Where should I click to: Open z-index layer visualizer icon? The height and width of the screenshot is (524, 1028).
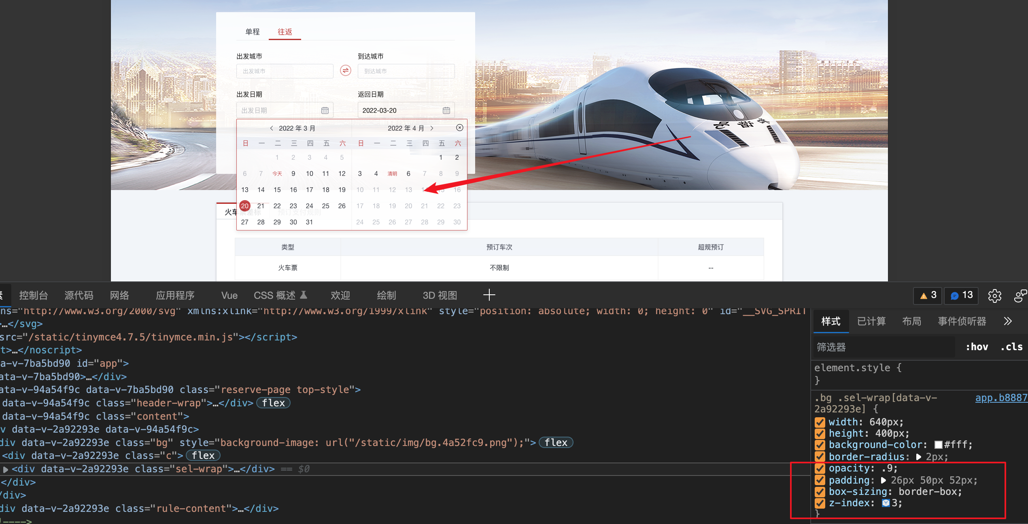886,503
